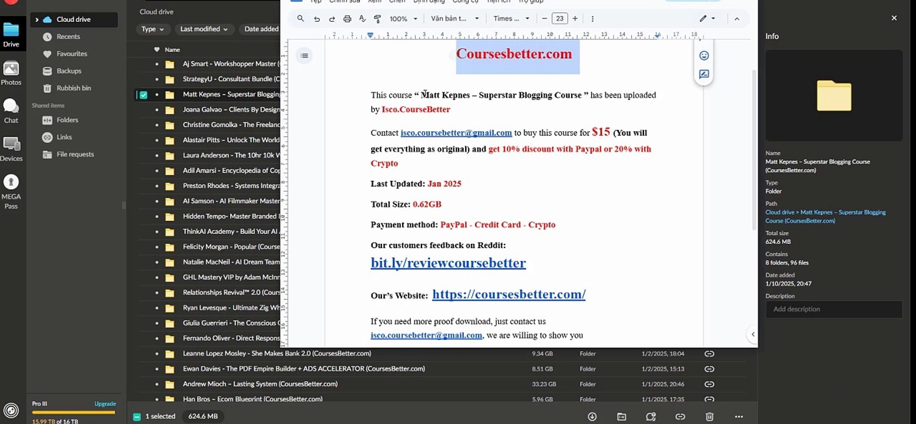Click the search icon in the document toolbar
The width and height of the screenshot is (916, 424).
click(x=300, y=19)
